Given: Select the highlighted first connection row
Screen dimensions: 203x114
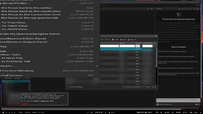Looking at the screenshot, I should pos(127,49).
